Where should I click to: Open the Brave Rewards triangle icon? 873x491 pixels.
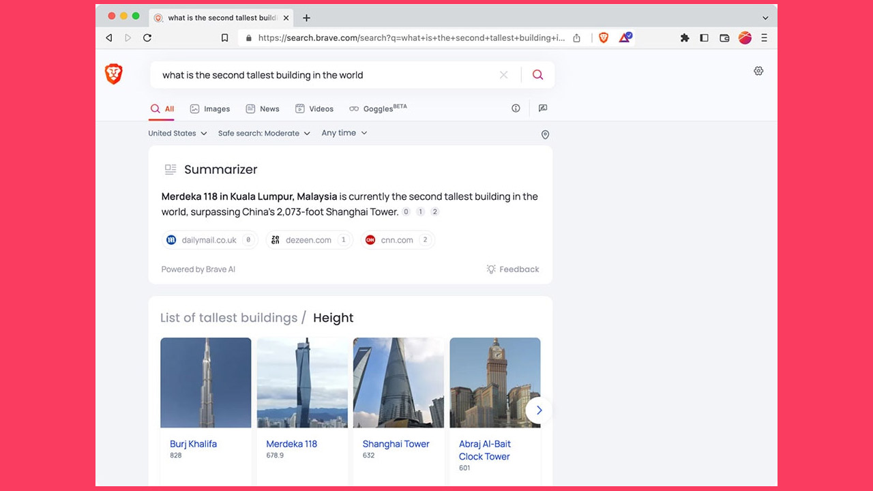click(625, 38)
